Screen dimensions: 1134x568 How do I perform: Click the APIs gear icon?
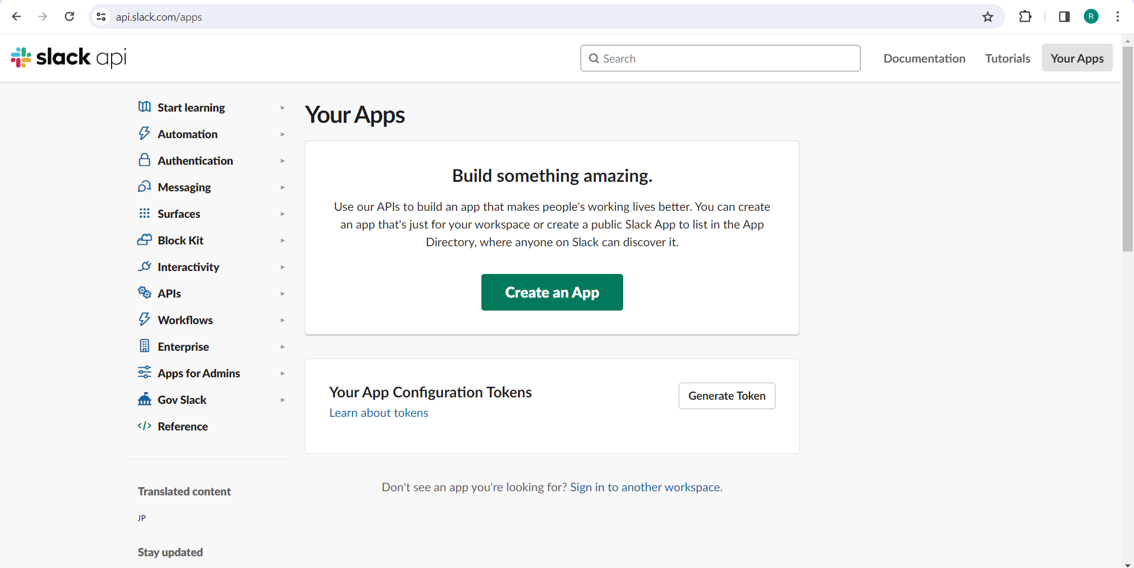click(x=145, y=293)
